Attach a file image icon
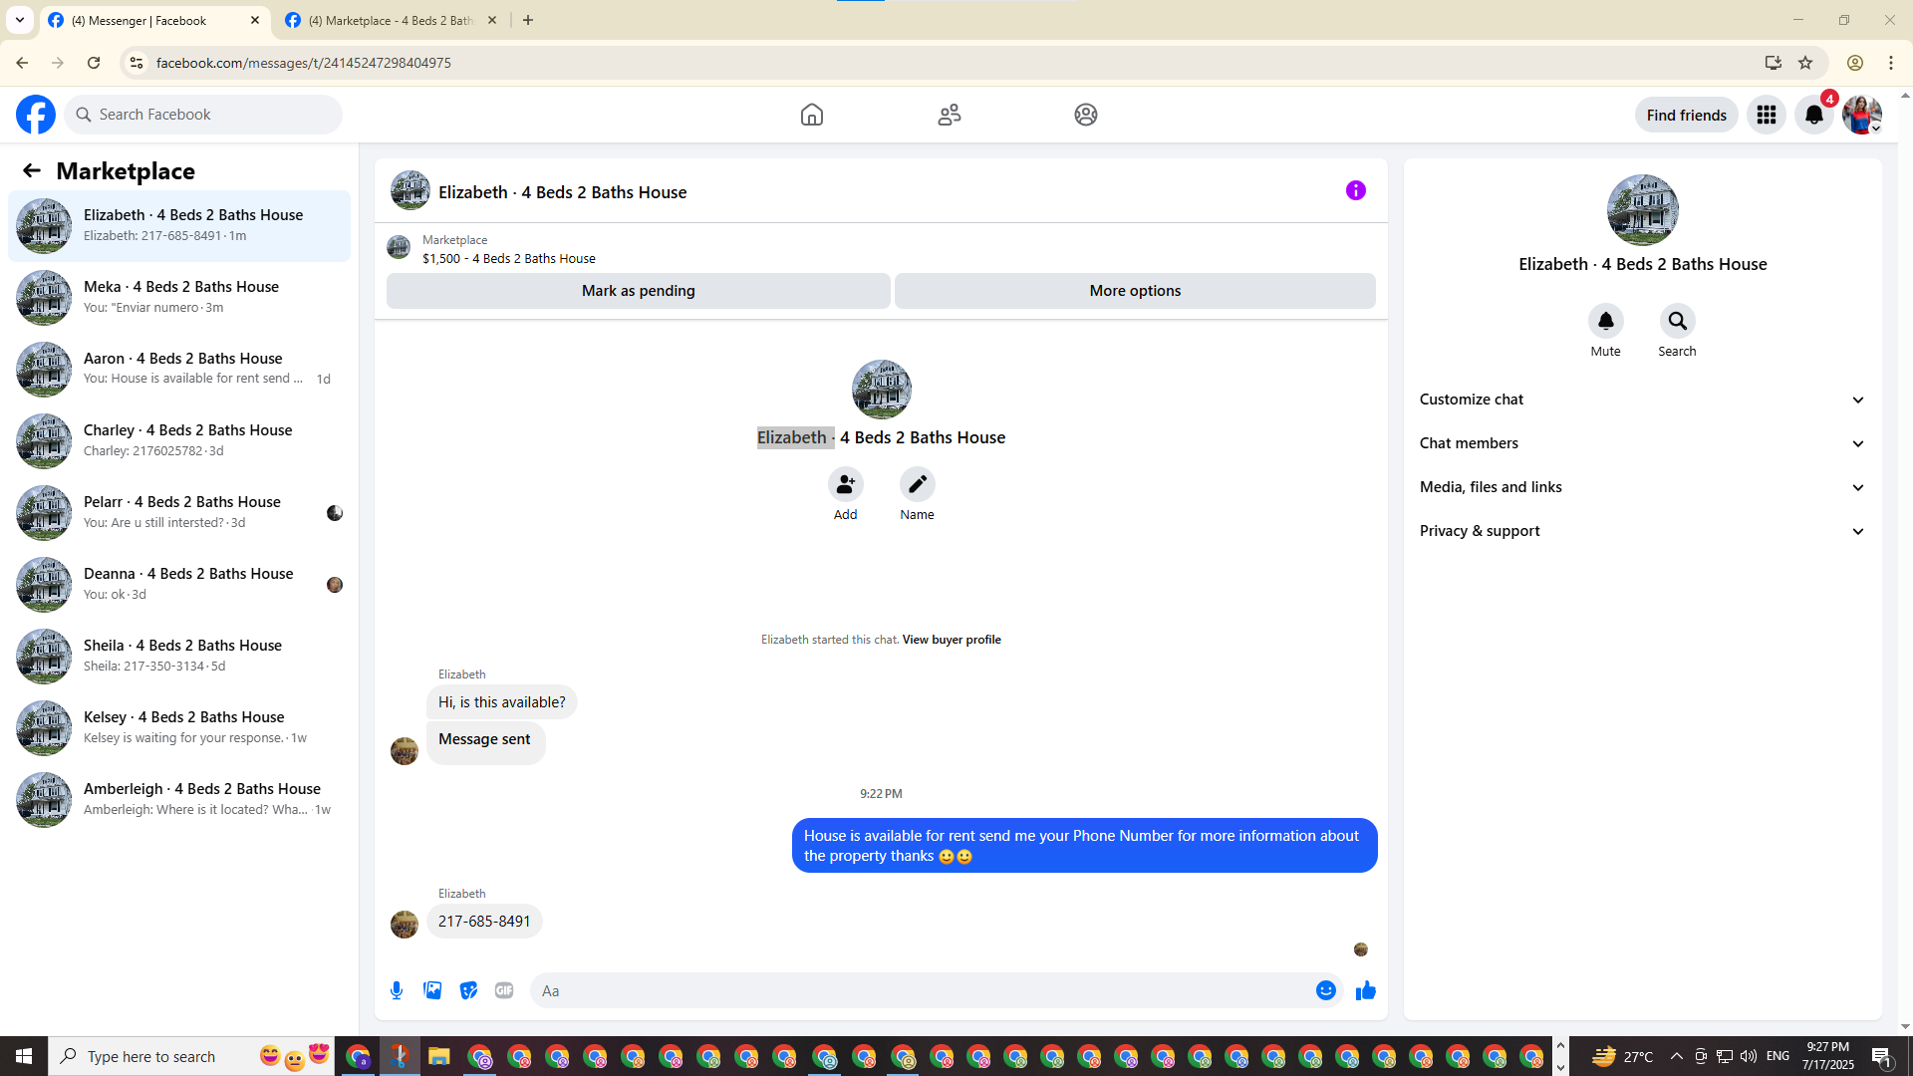Screen dimensions: 1913x1076 click(x=432, y=990)
